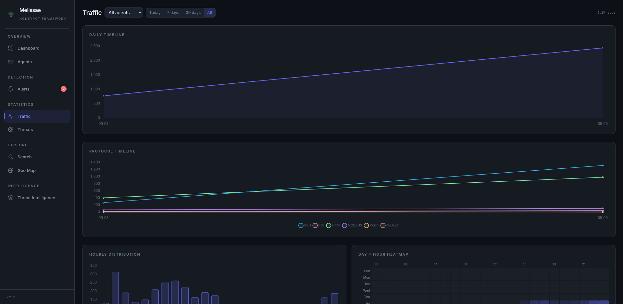Screen dimensions: 623x304
Task: Click HTTP endpoint on protocol timeline 05-09
Action: (603, 177)
